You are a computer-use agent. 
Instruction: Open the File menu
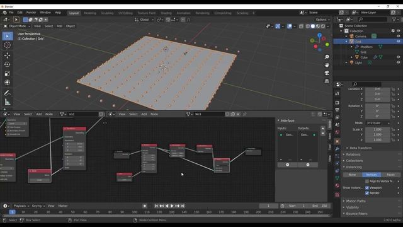[x=11, y=13]
